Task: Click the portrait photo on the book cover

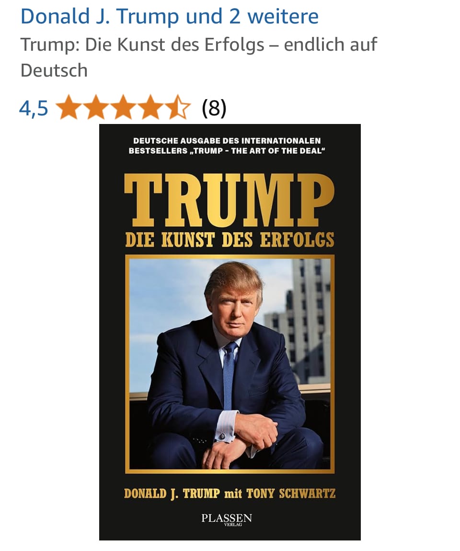Action: tap(230, 364)
